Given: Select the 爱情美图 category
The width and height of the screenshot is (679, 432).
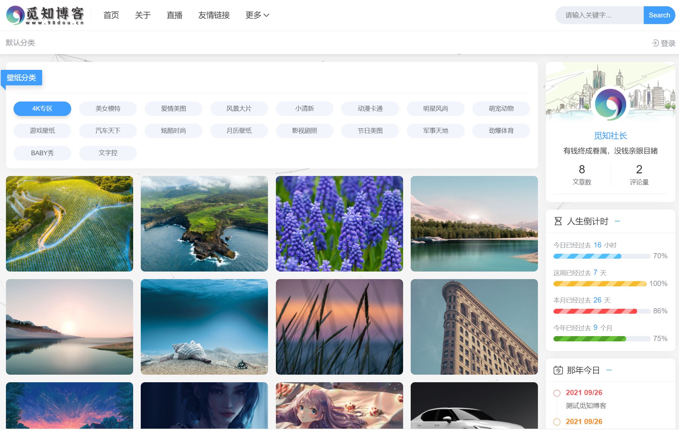Looking at the screenshot, I should 173,109.
